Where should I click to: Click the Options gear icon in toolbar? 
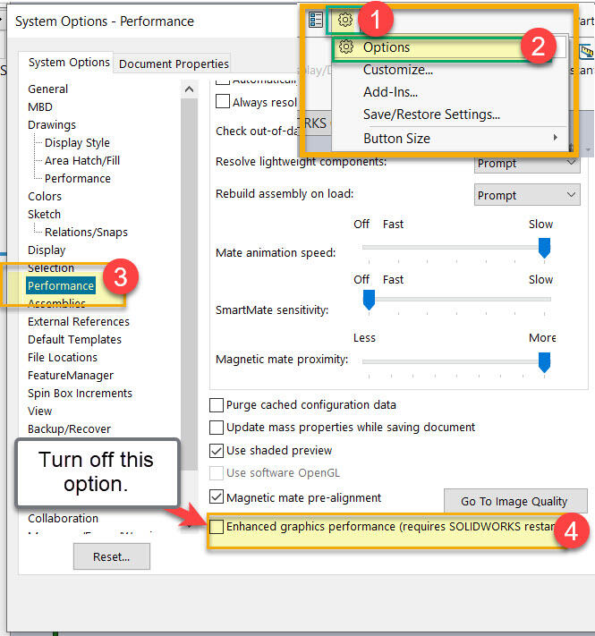[344, 21]
